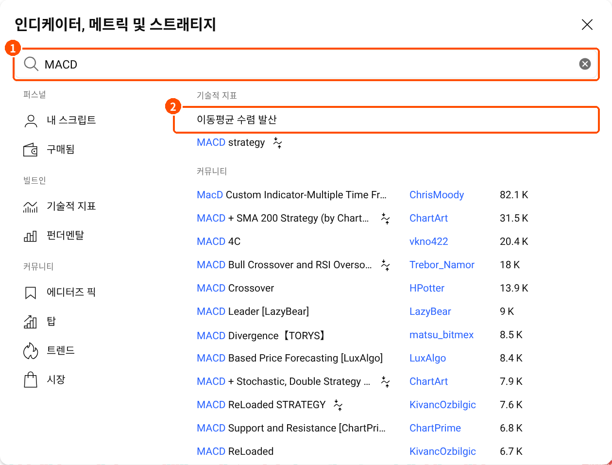Screen dimensions: 612x465
Task: Open author ChartPrime profile
Action: (x=435, y=428)
